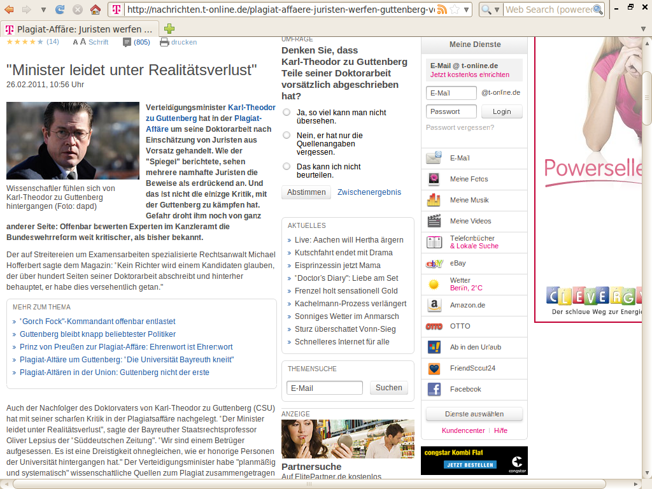
Task: Click the T-Online favicon in address bar
Action: [117, 9]
